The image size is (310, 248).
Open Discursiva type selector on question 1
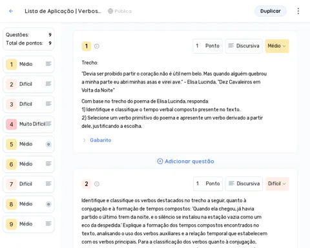pyautogui.click(x=244, y=46)
